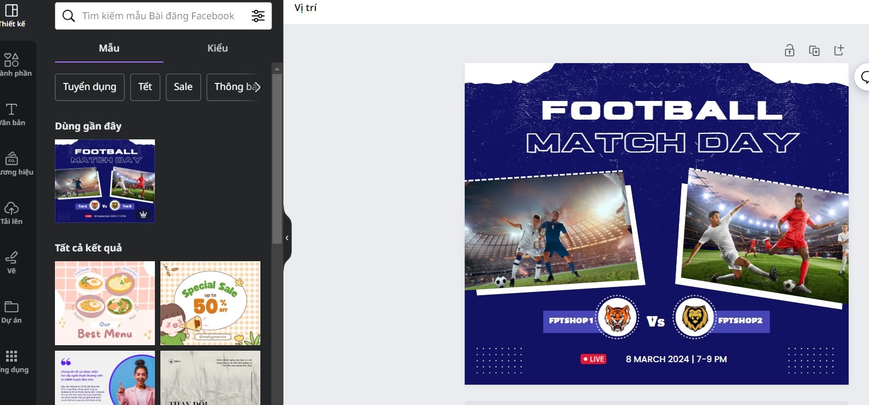
Task: Duplicate the page with the copy icon
Action: pos(814,50)
